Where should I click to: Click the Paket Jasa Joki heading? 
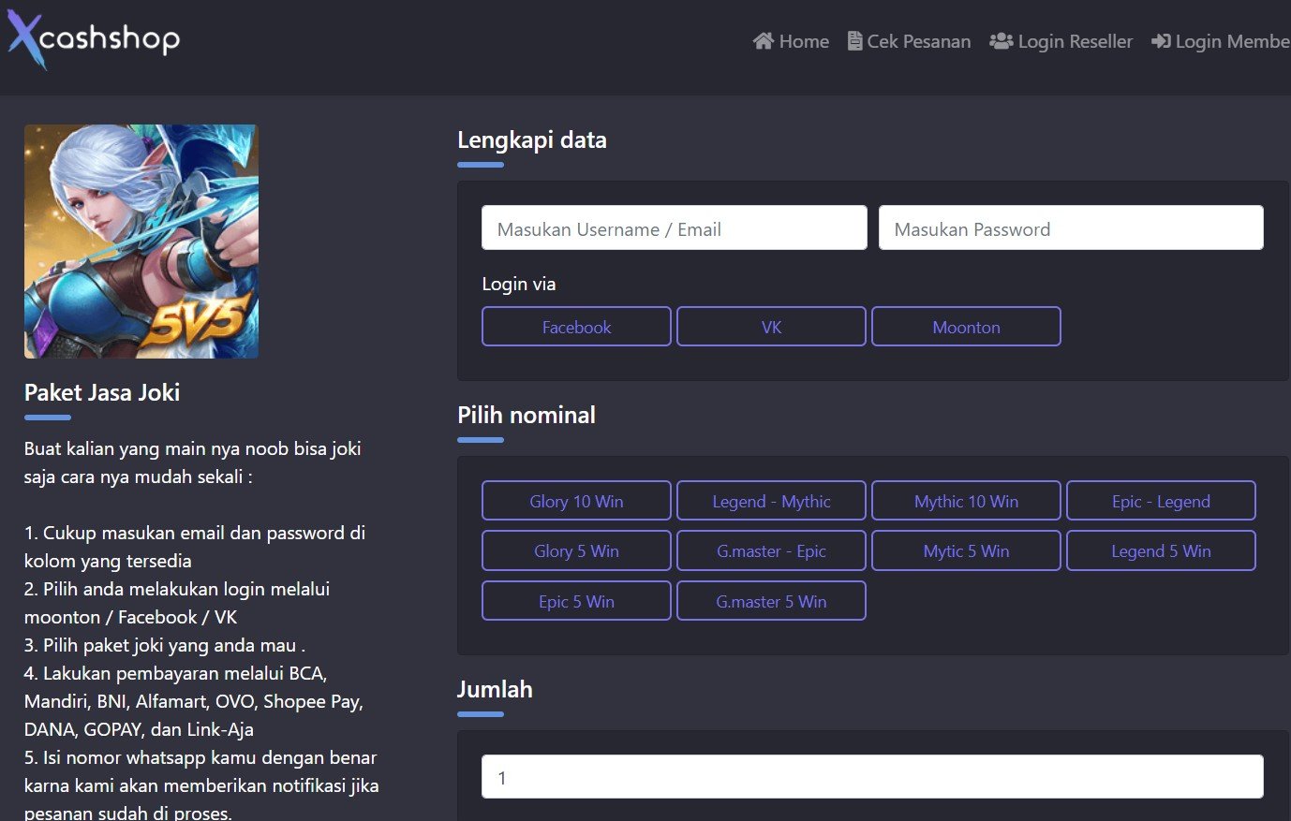102,392
